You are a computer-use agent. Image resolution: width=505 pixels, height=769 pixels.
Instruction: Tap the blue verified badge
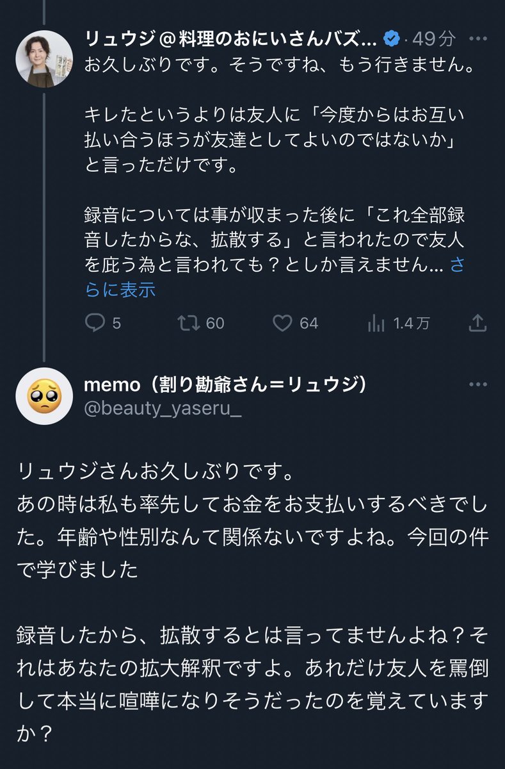[392, 39]
